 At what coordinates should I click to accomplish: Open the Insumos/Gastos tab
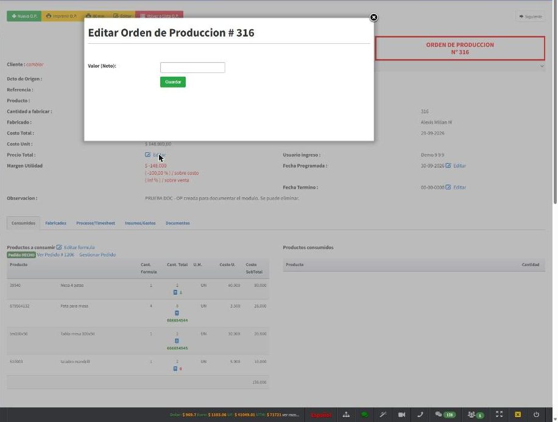(x=140, y=223)
